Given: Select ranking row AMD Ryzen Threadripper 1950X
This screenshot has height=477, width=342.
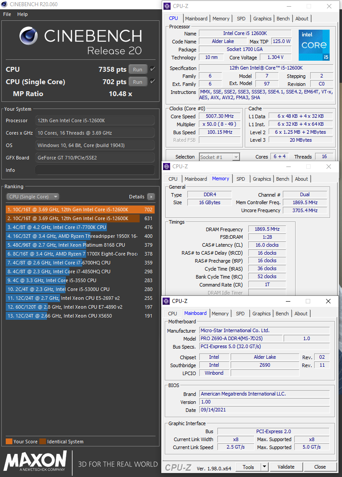Looking at the screenshot, I should [x=80, y=236].
